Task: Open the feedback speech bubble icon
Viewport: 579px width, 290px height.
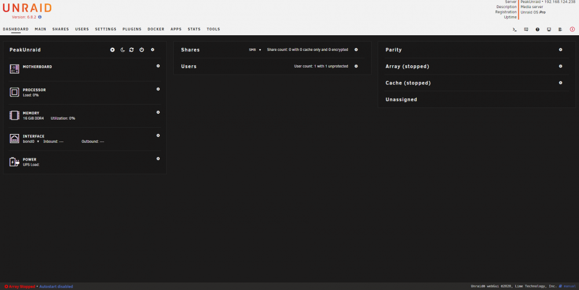Action: pyautogui.click(x=526, y=29)
